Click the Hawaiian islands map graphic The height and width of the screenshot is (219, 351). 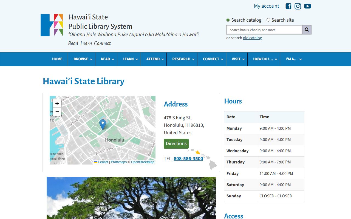pyautogui.click(x=203, y=159)
